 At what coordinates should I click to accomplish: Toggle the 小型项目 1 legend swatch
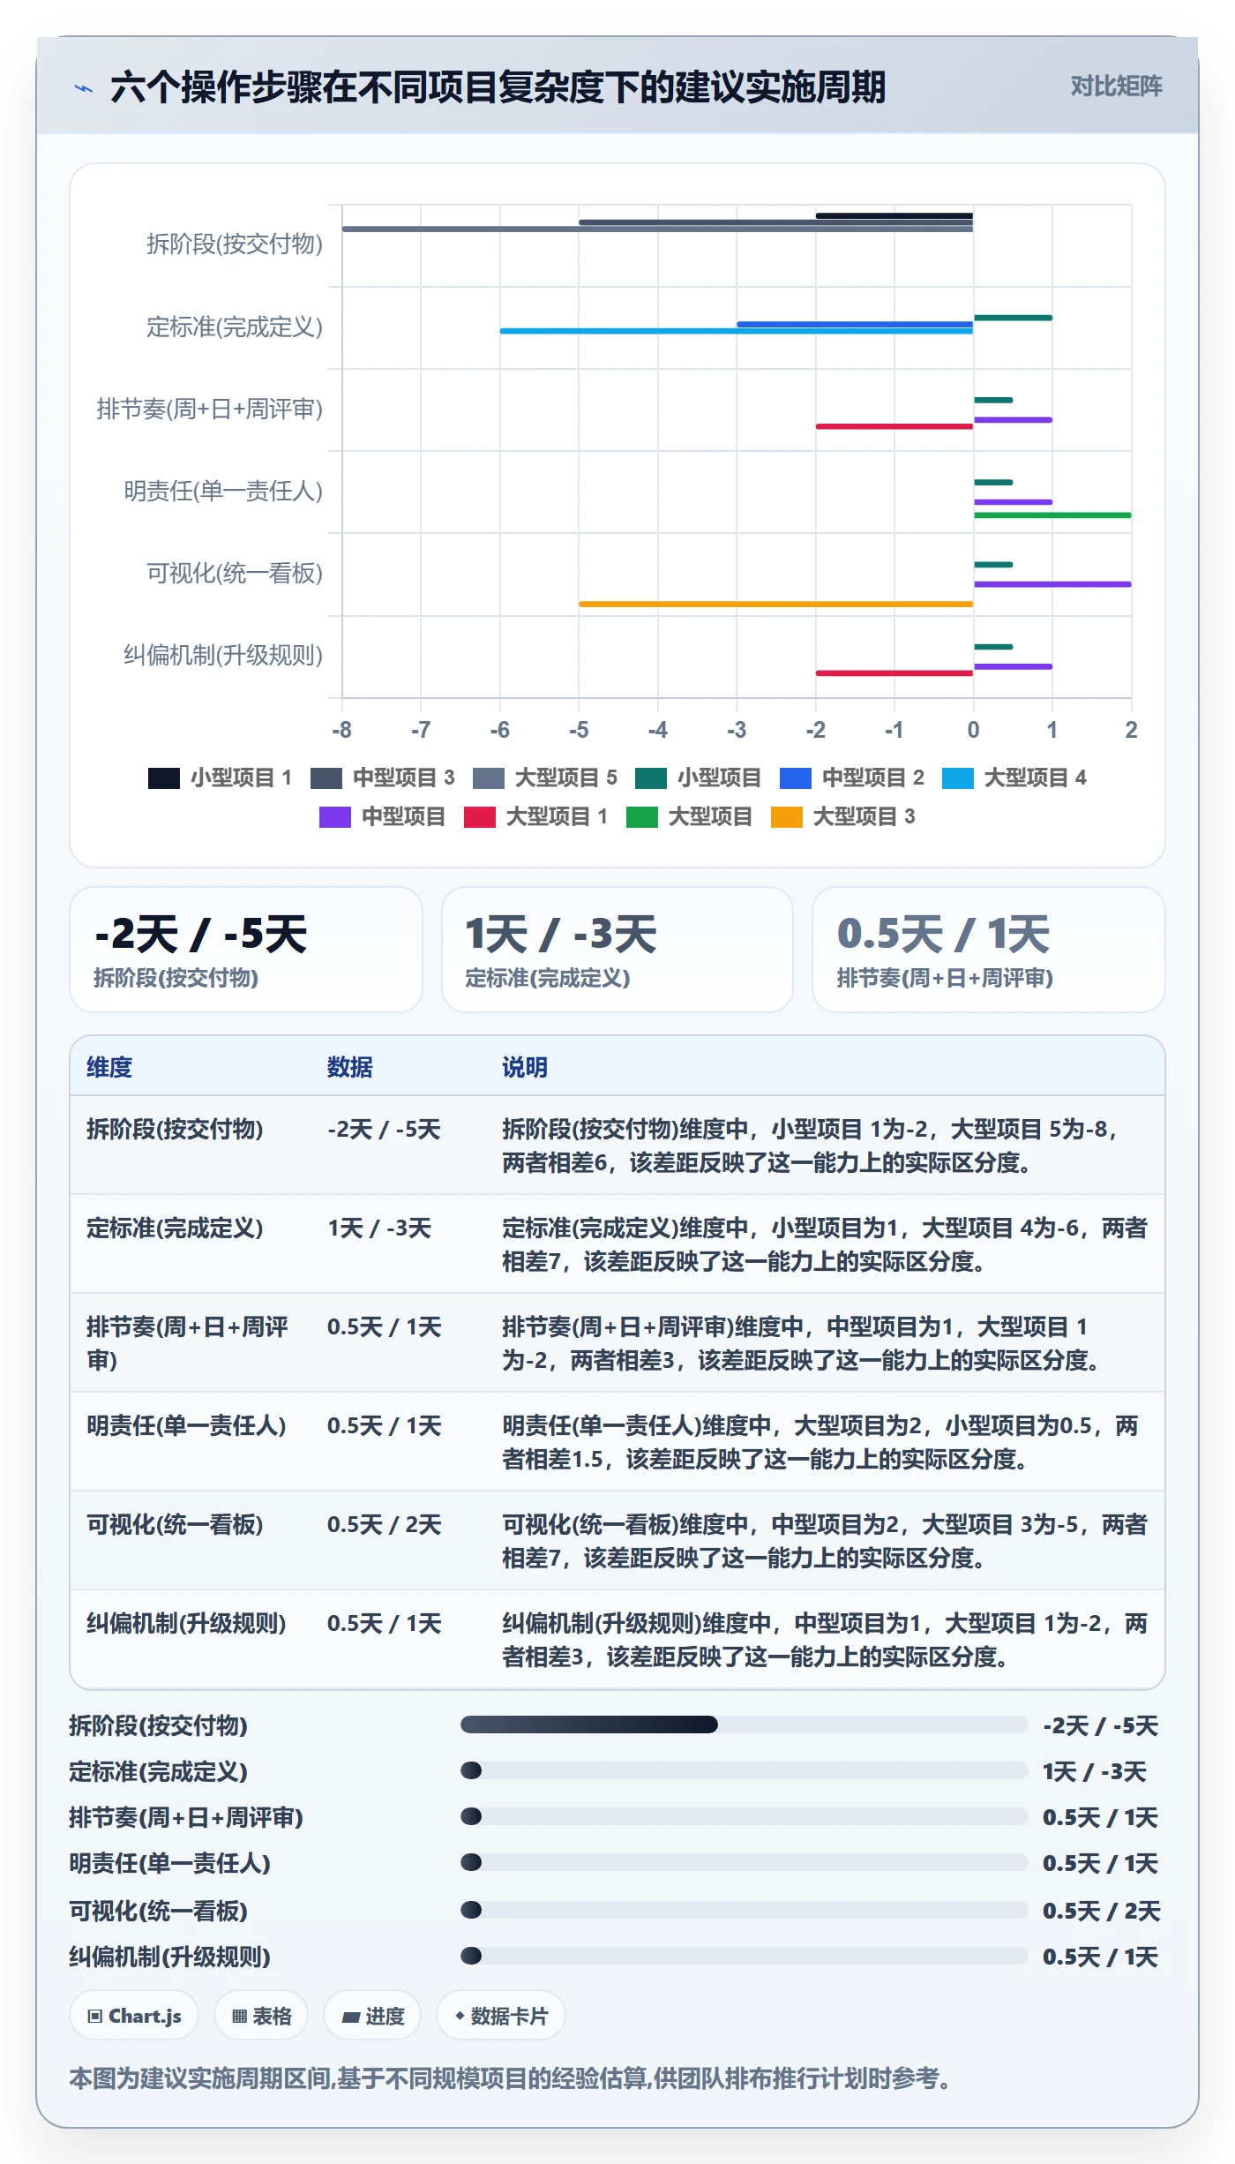(x=164, y=778)
